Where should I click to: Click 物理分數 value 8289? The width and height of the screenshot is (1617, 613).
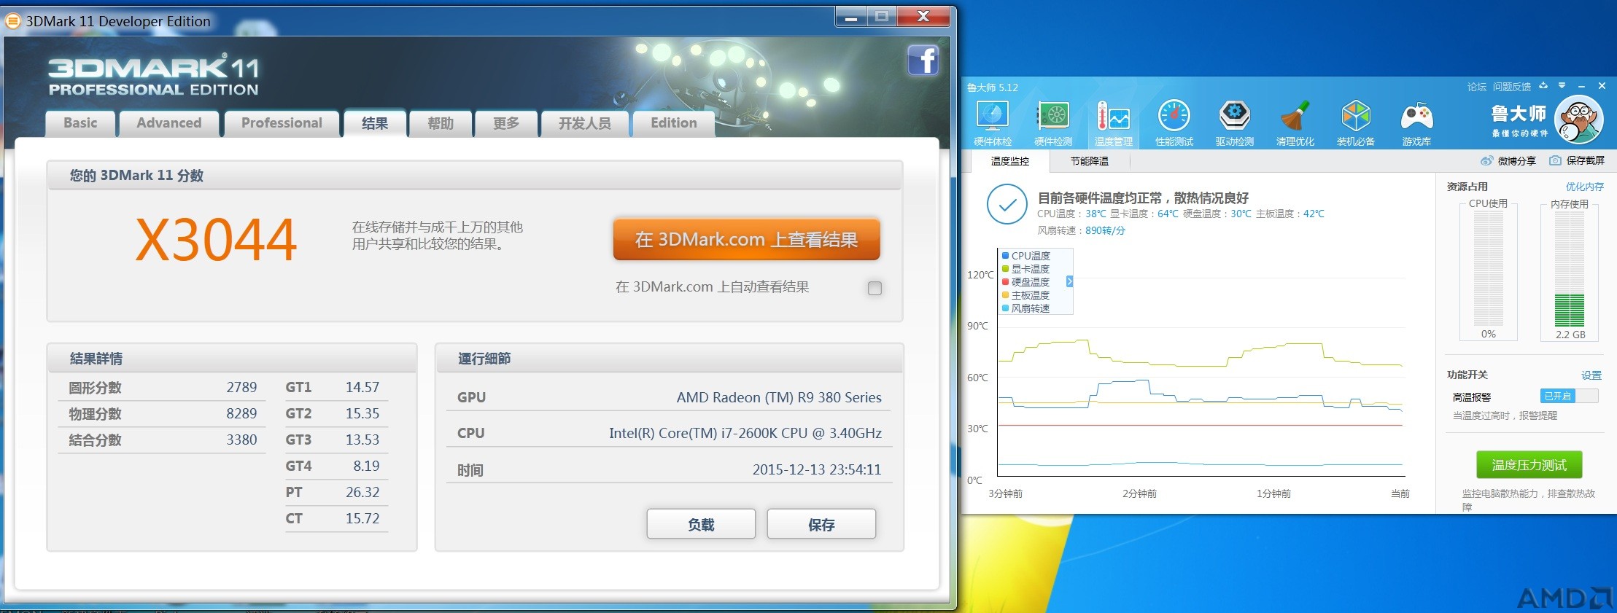[x=241, y=413]
